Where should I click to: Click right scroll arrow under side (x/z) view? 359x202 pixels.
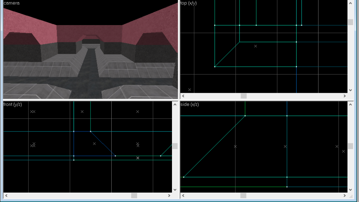345,196
